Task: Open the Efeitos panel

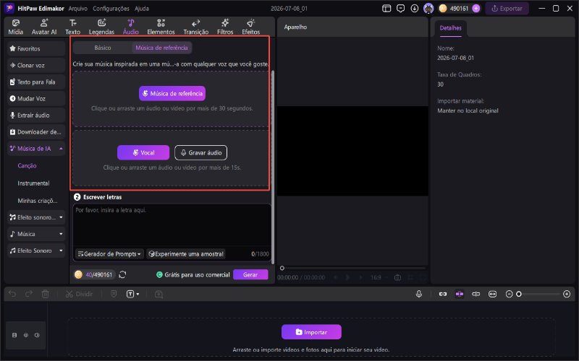Action: click(250, 27)
